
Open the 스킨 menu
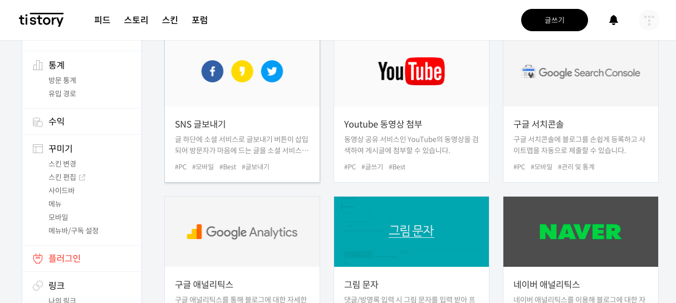point(170,20)
